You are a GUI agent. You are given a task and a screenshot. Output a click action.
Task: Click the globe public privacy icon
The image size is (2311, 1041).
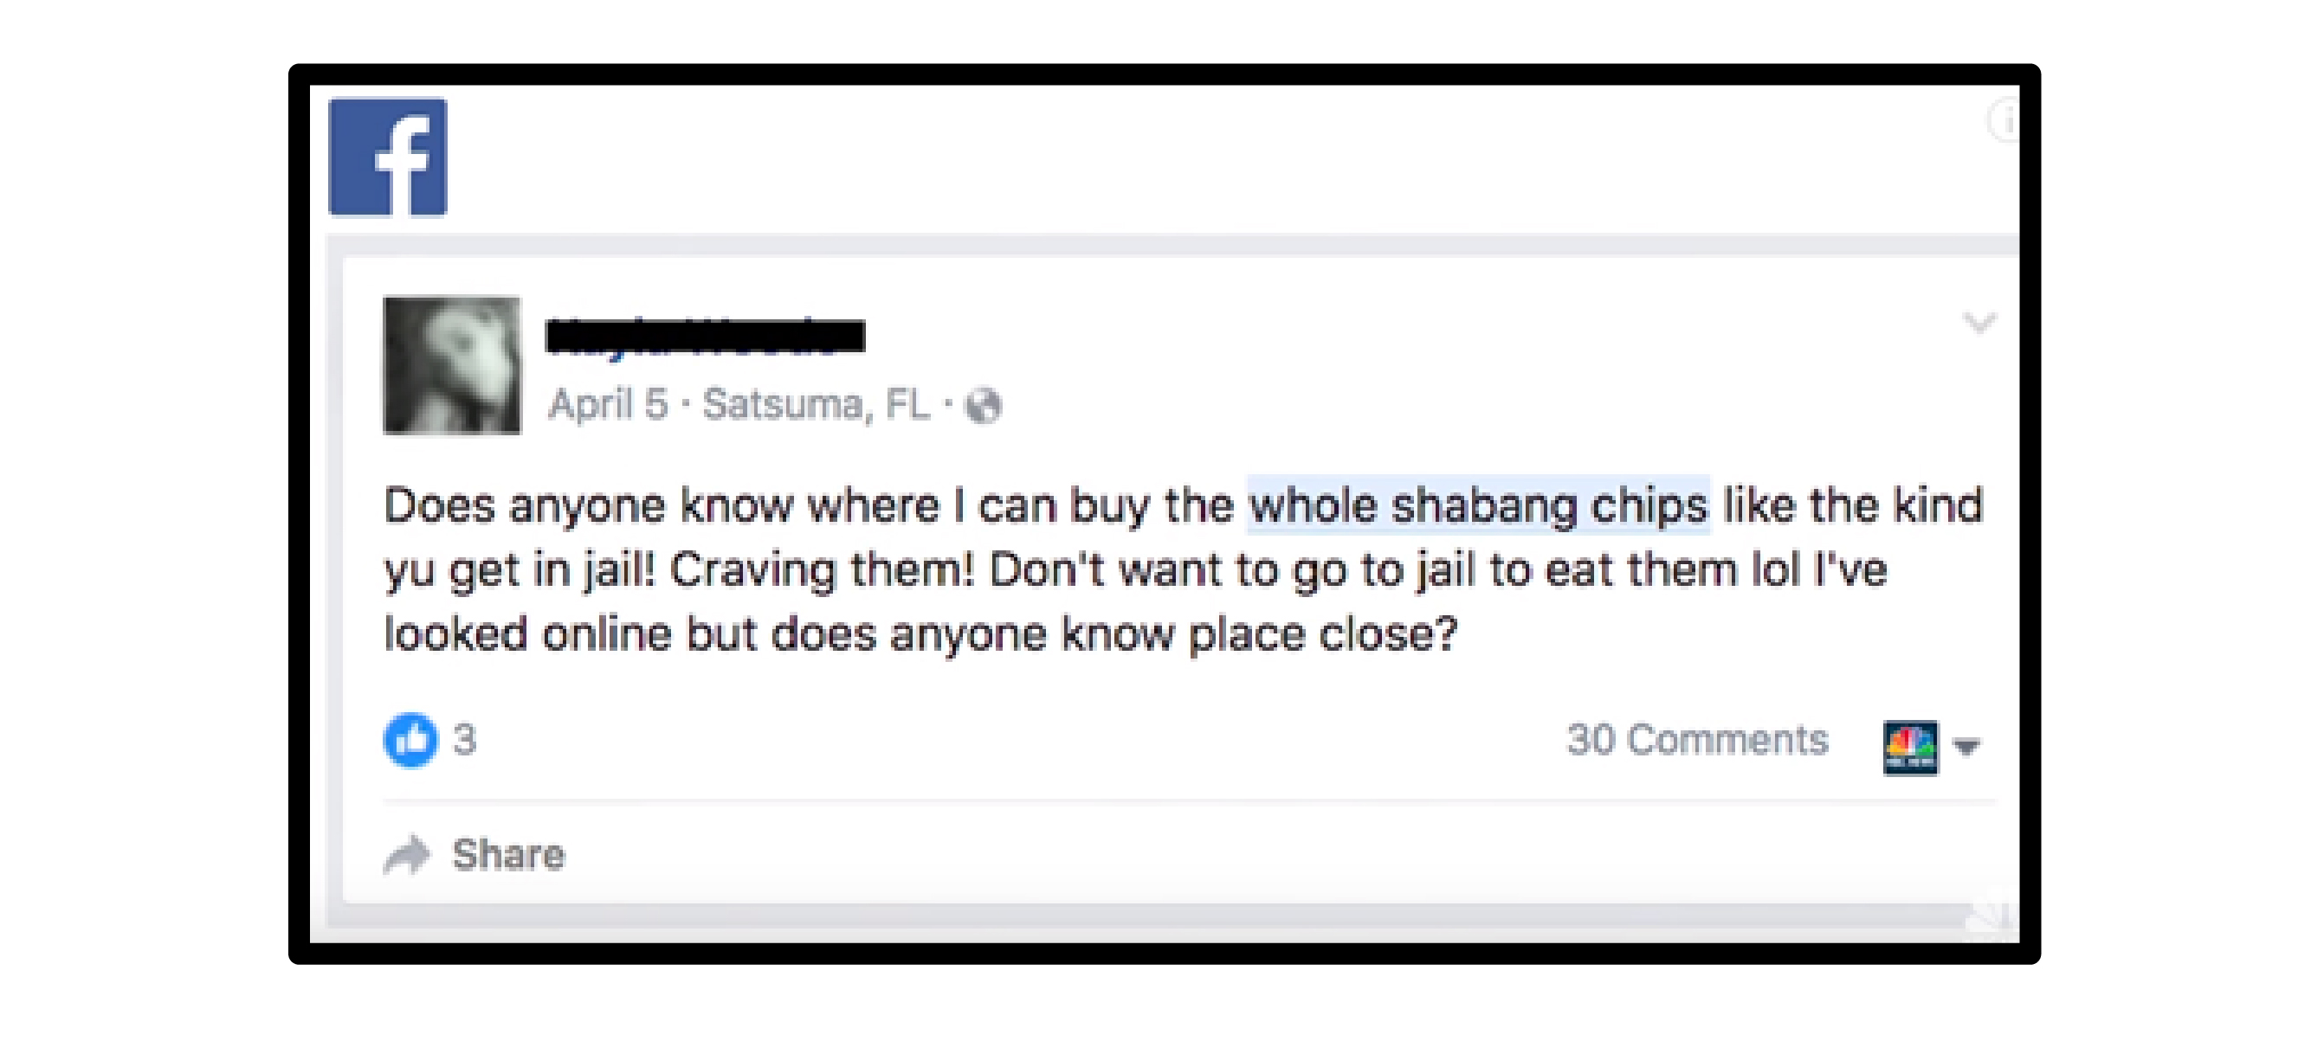(984, 405)
